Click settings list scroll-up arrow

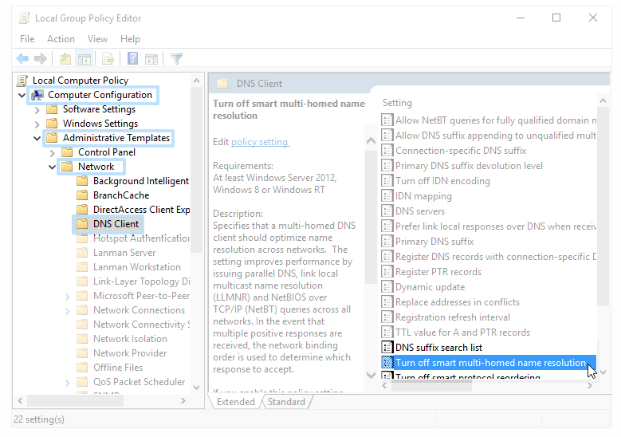603,100
